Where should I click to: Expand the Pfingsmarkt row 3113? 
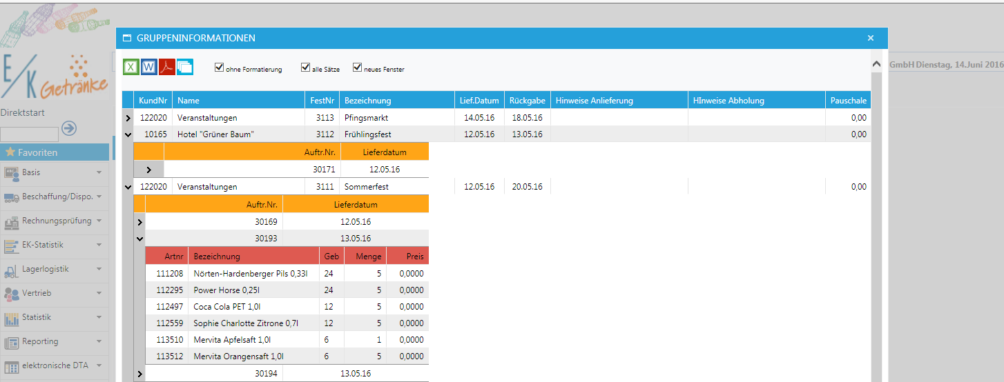[128, 119]
